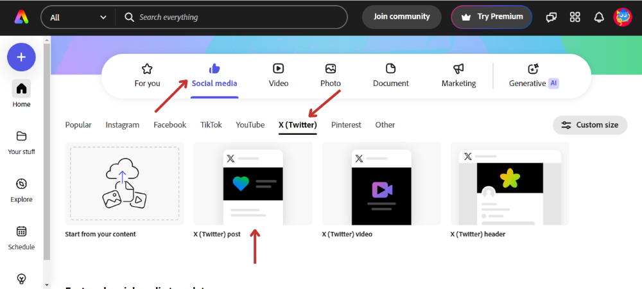
Task: Open X (Twitter) post template thumbnail
Action: click(x=253, y=184)
